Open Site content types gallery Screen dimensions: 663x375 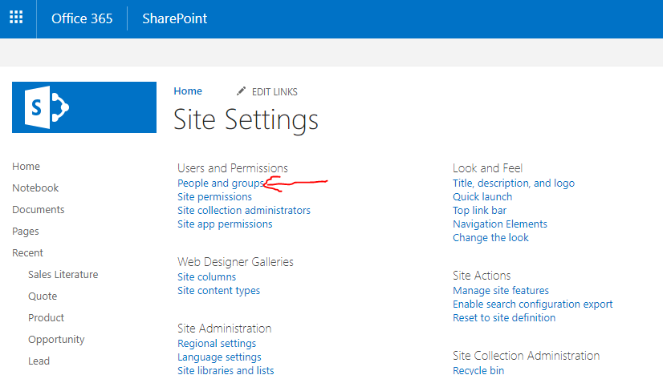tap(218, 291)
